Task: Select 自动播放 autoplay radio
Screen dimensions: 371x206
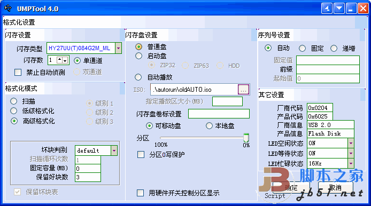Action: 138,77
